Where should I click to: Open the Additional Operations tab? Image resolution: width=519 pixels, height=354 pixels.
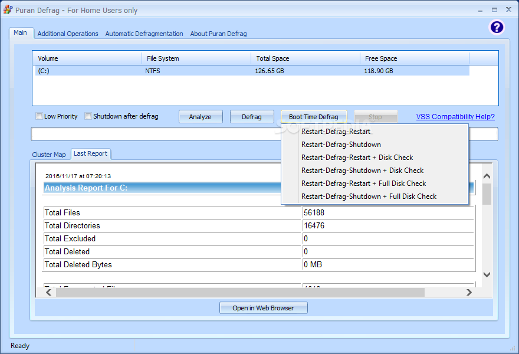[x=68, y=34]
